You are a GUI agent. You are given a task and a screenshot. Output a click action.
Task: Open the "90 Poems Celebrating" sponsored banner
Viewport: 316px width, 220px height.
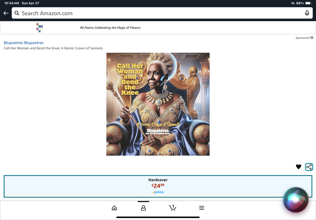(110, 28)
